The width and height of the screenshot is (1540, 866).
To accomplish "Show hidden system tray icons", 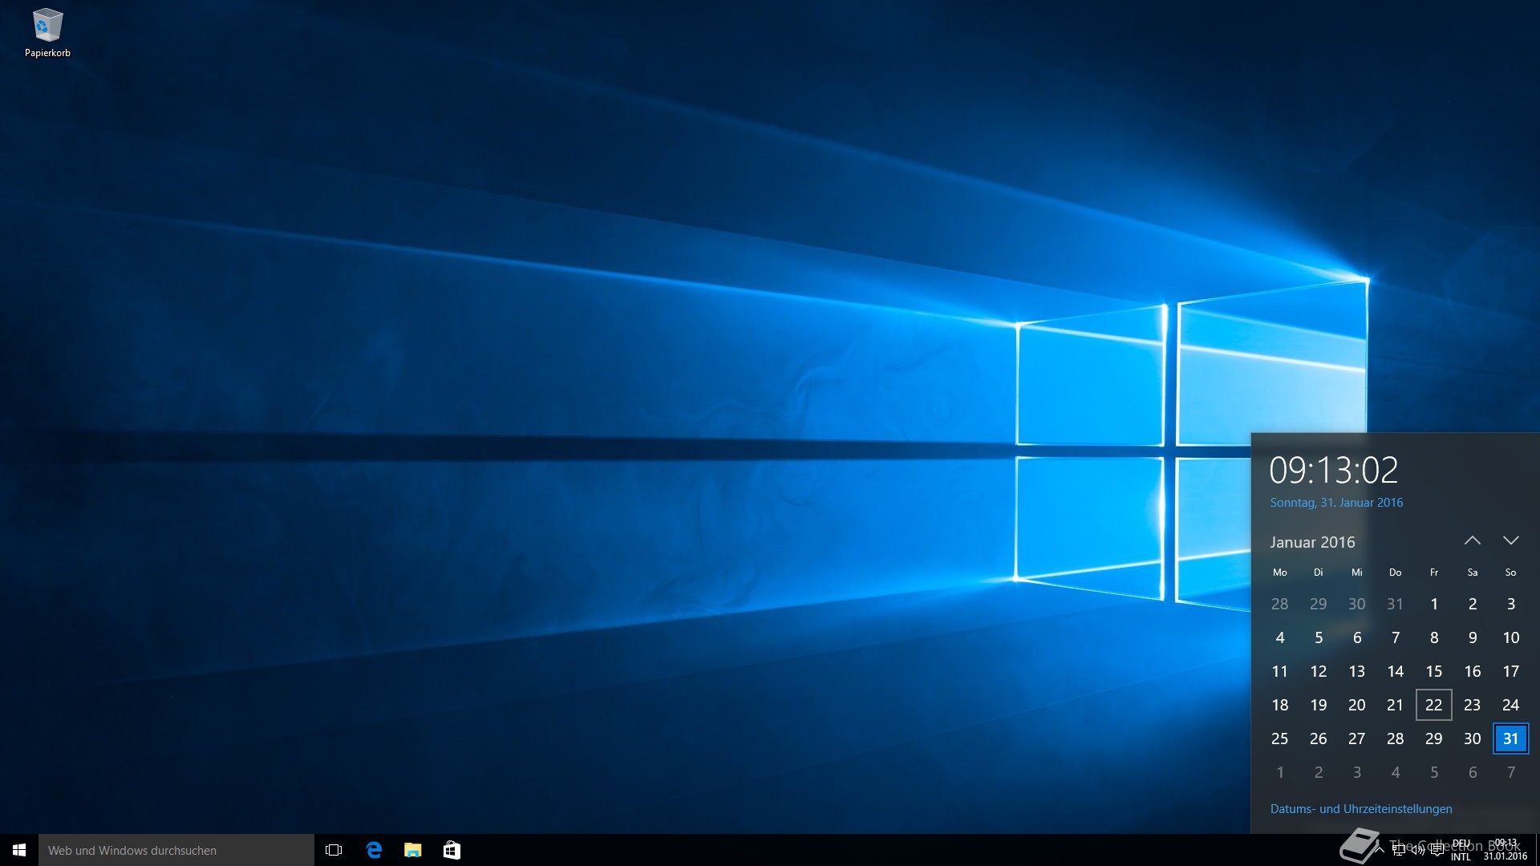I will 1379,850.
